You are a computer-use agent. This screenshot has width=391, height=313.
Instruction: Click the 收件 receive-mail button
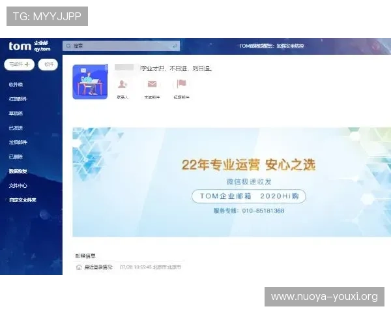tap(48, 65)
